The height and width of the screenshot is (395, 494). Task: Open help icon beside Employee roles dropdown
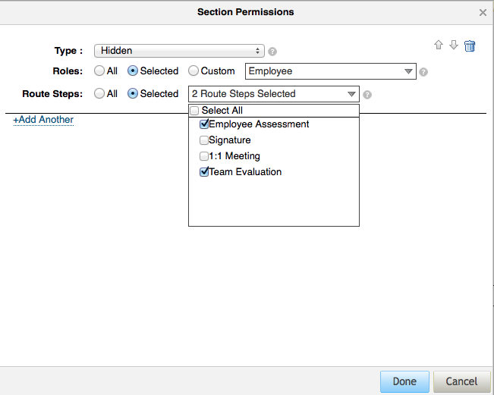pos(423,72)
